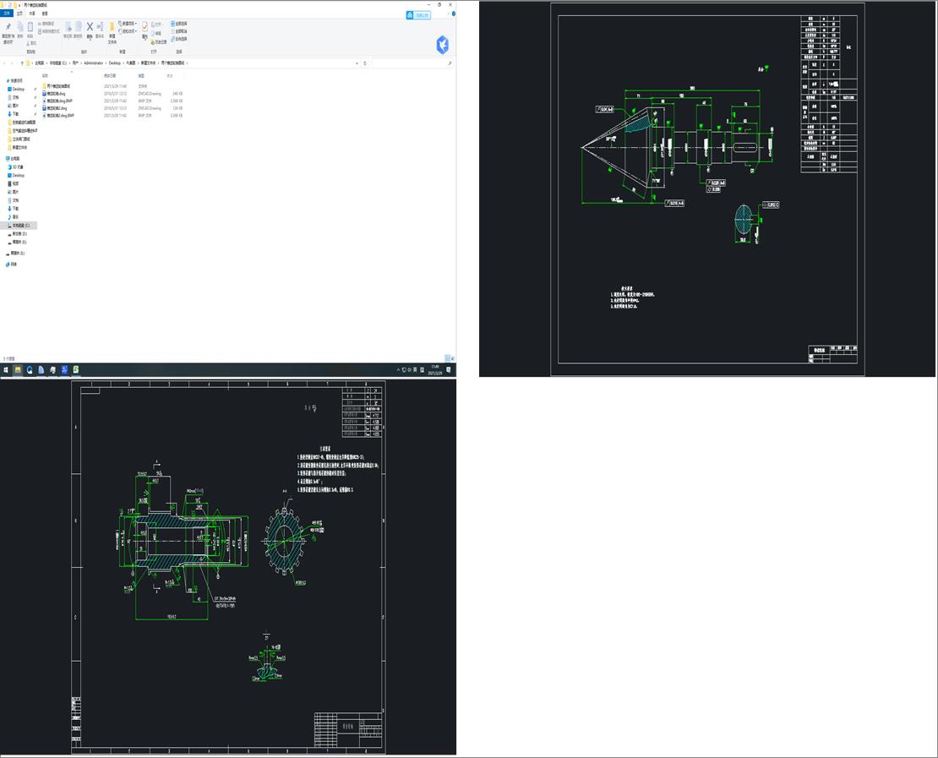Screen dimensions: 938x758
Task: Open the View tab in ribbon
Action: click(45, 14)
